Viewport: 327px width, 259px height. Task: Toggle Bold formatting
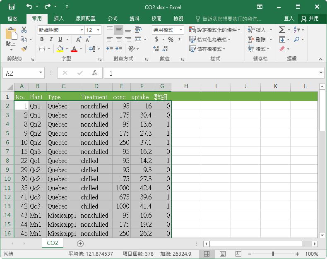(42, 39)
